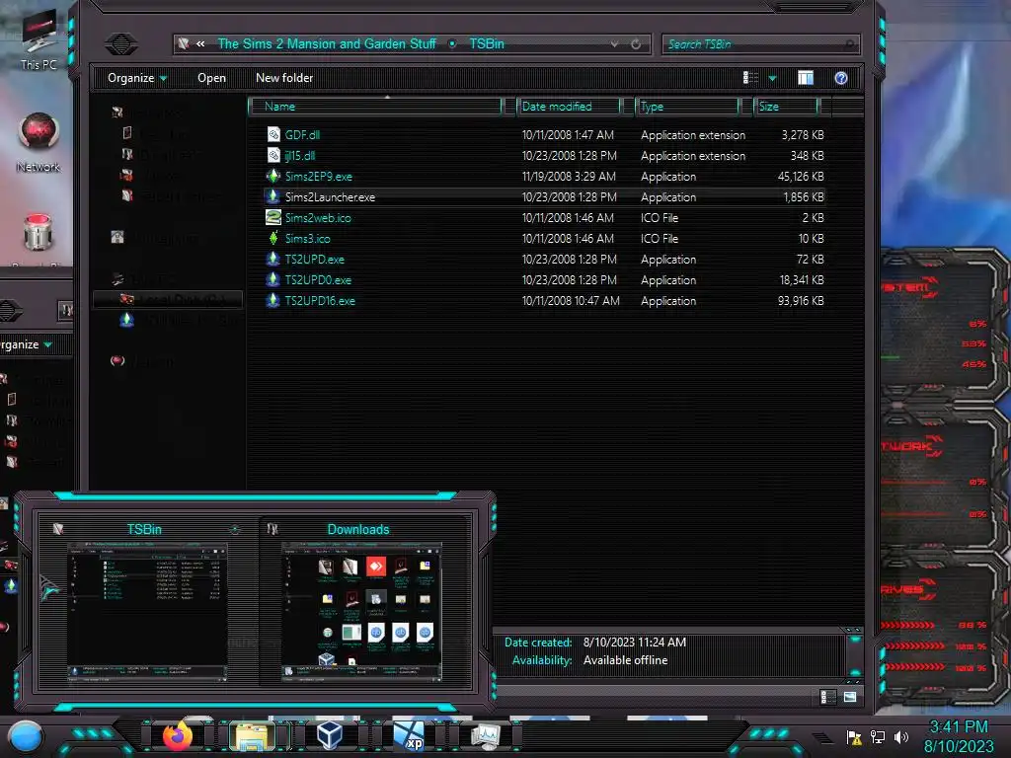The height and width of the screenshot is (758, 1011).
Task: Click the TS2UPD.exe application icon
Action: (x=273, y=259)
